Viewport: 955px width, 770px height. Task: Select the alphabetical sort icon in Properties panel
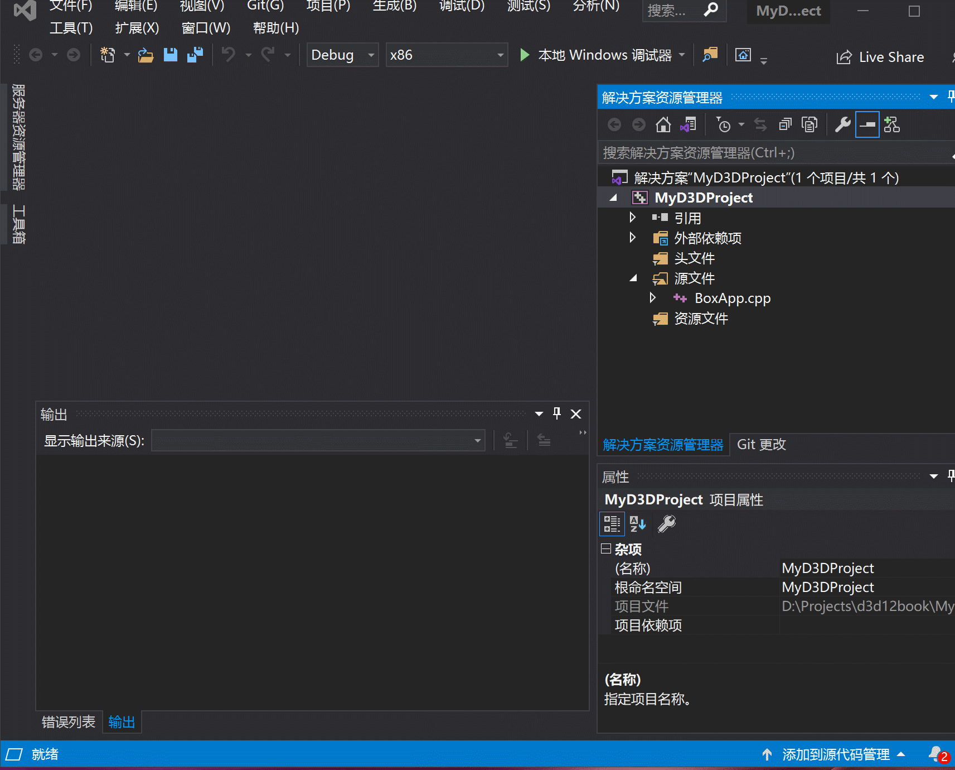point(637,523)
